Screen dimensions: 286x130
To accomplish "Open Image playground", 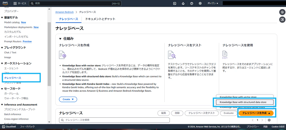I will 8,57.
